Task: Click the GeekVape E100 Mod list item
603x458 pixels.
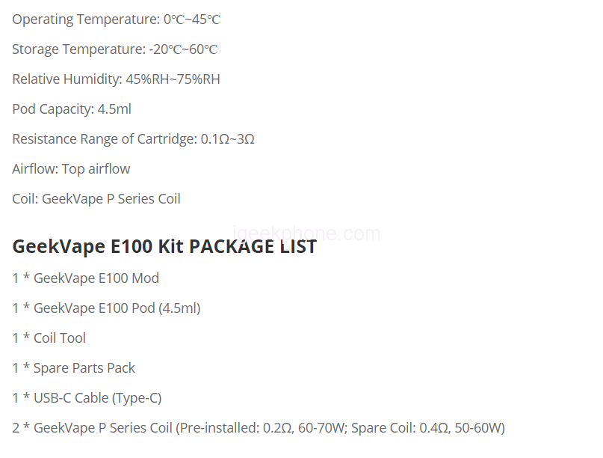Action: pyautogui.click(x=86, y=278)
